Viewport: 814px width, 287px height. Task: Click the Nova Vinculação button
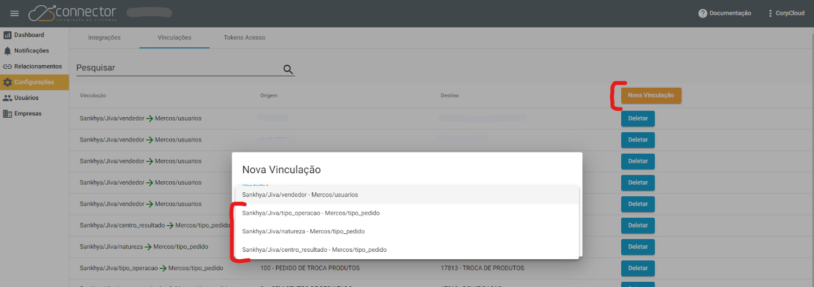651,95
